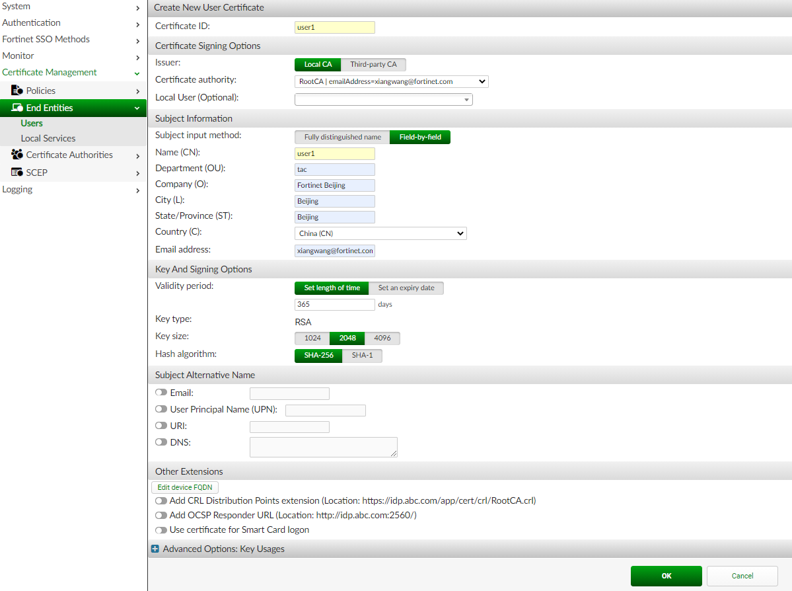This screenshot has height=591, width=792.
Task: Open the Logging menu
Action: (x=17, y=189)
